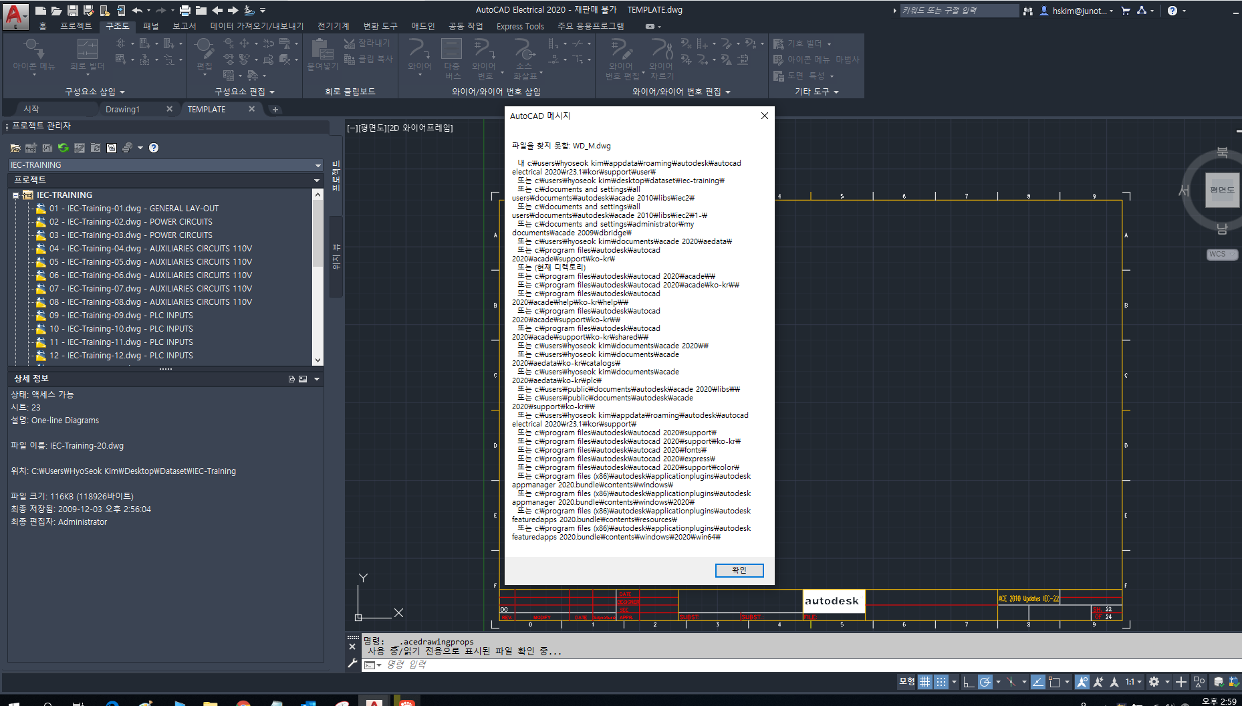Screen dimensions: 1242x706
Task: Click the keyword search input field
Action: point(959,11)
